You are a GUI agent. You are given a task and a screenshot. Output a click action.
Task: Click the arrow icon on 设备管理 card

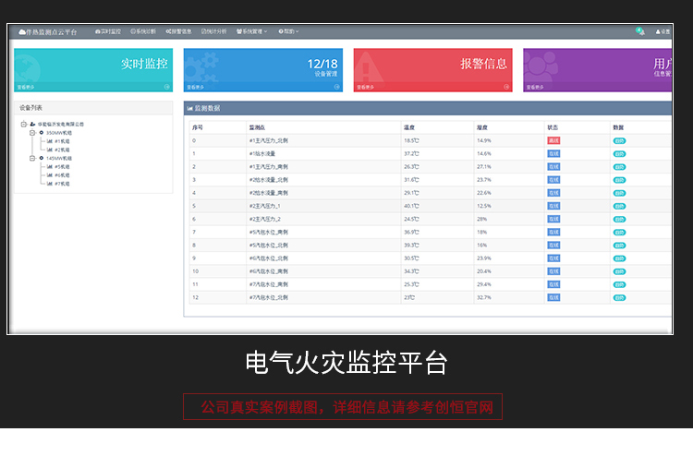pyautogui.click(x=337, y=87)
